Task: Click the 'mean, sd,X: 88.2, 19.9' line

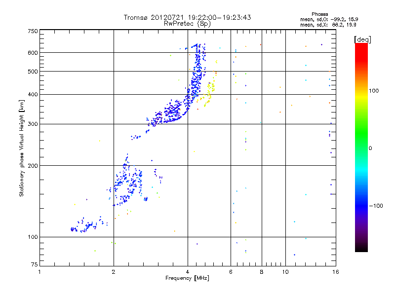Action: pyautogui.click(x=328, y=25)
